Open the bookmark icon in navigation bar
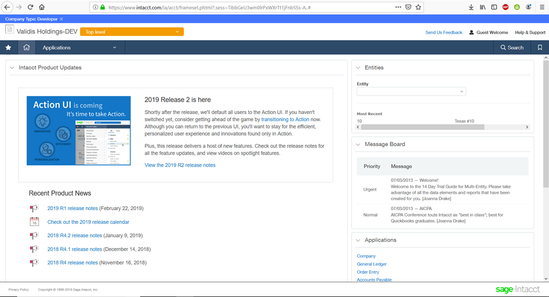 point(540,47)
